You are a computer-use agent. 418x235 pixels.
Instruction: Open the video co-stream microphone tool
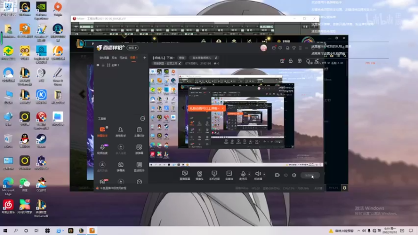pos(102,149)
